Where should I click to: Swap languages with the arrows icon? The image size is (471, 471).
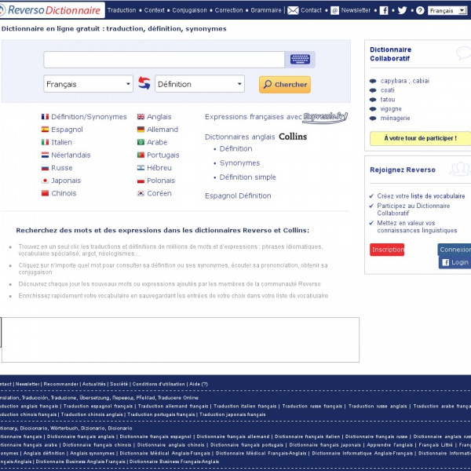(144, 84)
